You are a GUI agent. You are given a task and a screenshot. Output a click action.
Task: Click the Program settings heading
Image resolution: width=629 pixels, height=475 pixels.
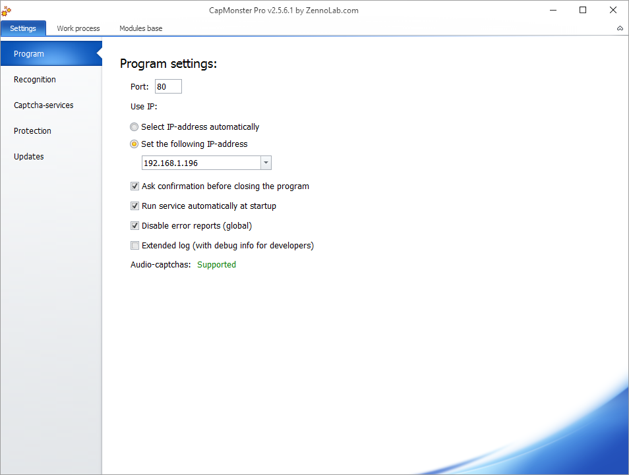169,64
